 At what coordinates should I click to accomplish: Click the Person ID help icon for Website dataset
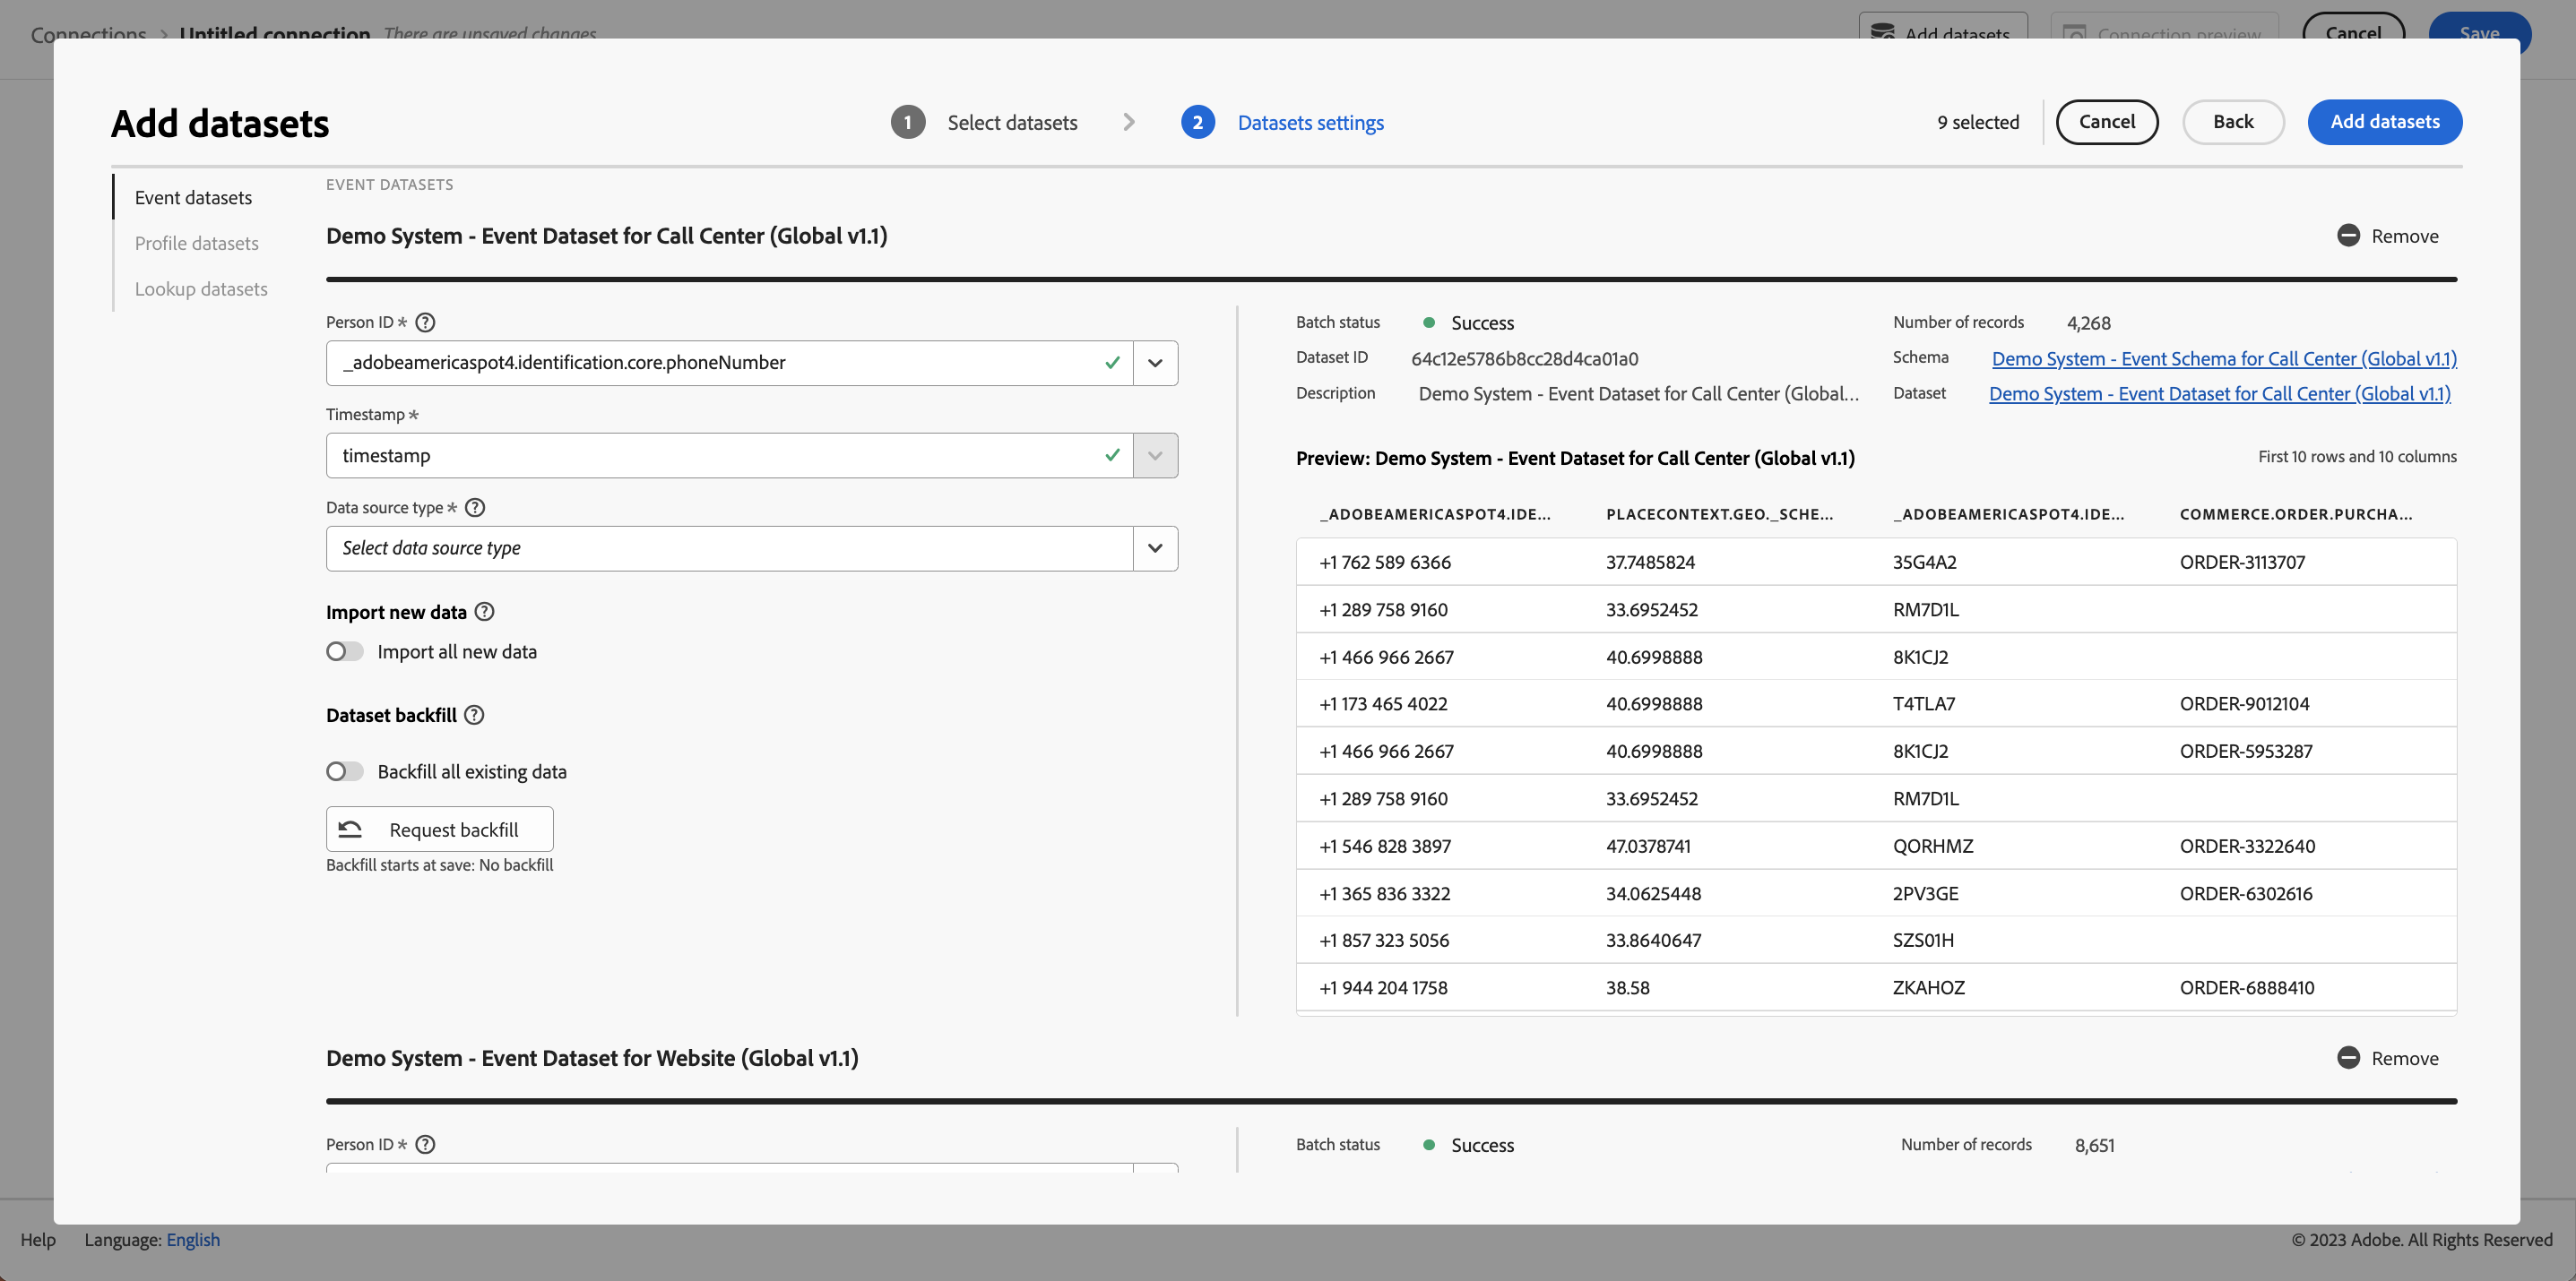tap(425, 1144)
